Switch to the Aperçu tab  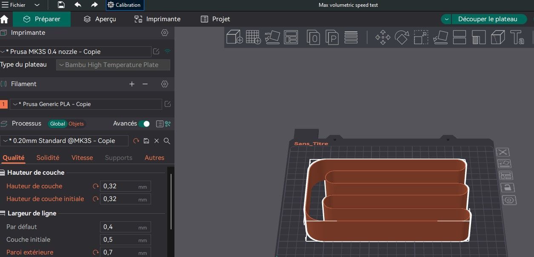(x=100, y=19)
